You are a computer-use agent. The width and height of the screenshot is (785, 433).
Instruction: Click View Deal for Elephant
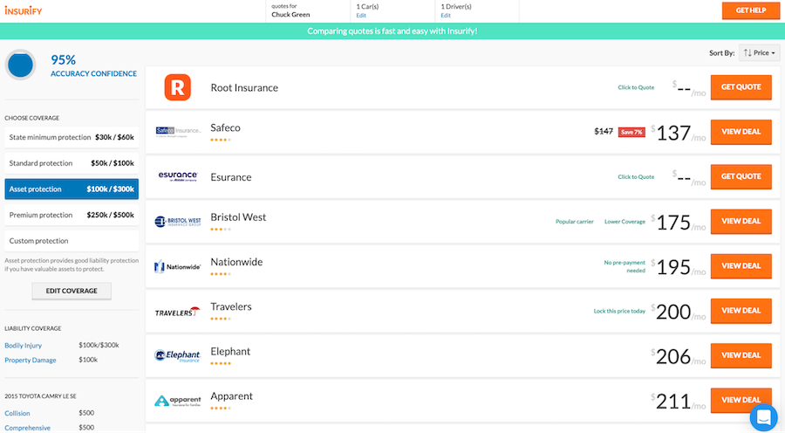(741, 355)
